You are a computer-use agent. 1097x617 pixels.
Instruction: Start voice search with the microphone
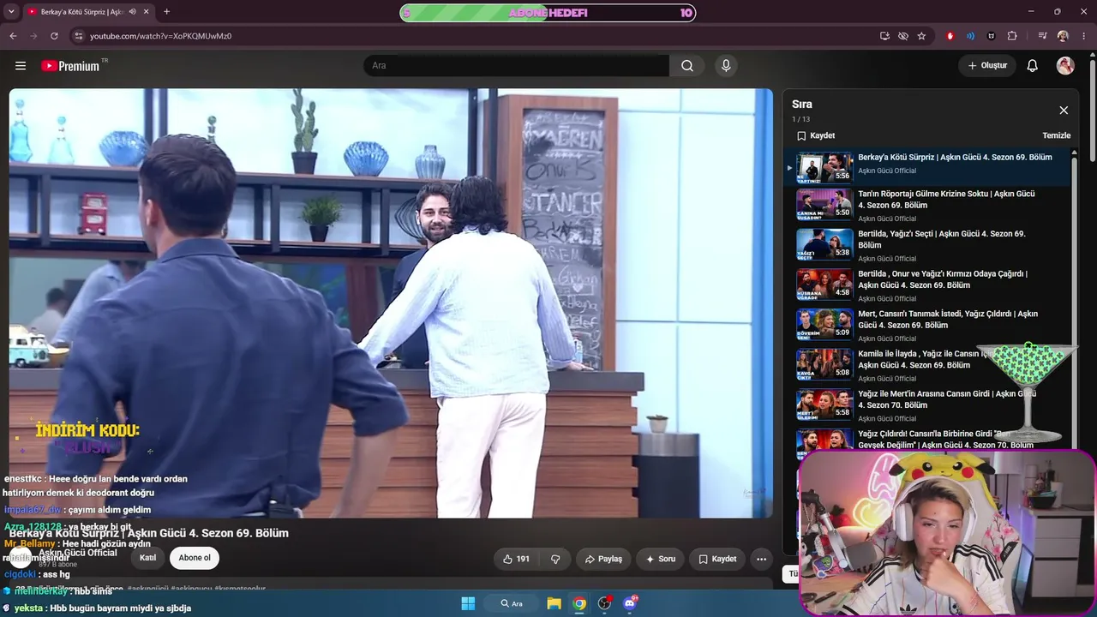726,66
